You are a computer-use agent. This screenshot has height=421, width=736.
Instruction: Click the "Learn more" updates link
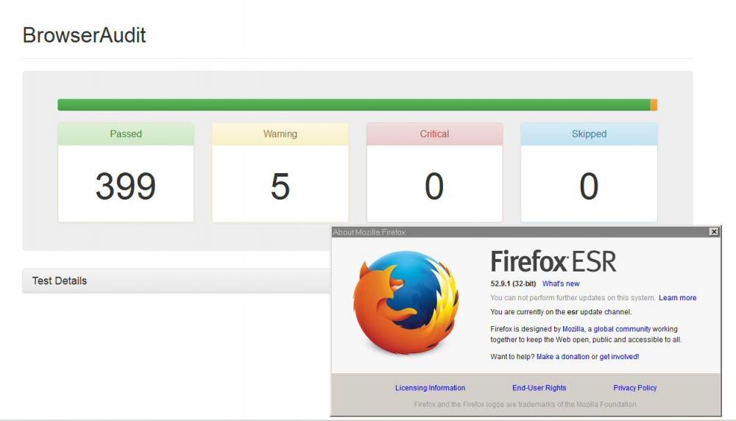tap(677, 298)
